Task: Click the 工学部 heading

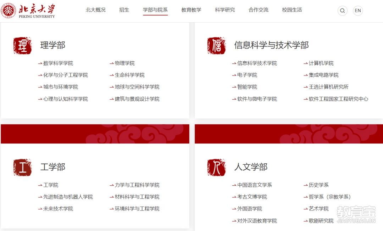Action: click(53, 167)
